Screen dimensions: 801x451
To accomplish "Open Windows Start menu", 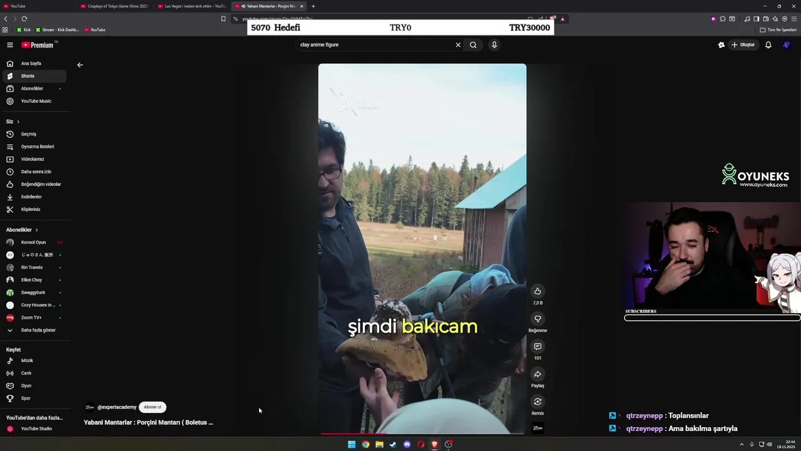I will point(352,445).
